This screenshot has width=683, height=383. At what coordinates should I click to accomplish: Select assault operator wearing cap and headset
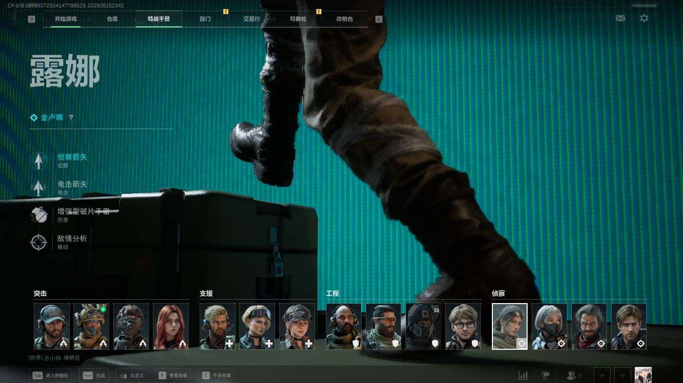[x=52, y=326]
